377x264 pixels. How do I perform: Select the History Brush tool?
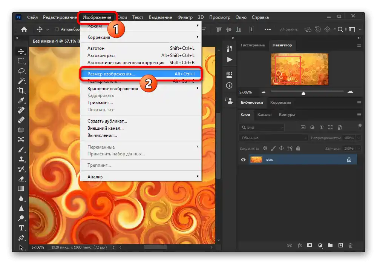(21, 169)
